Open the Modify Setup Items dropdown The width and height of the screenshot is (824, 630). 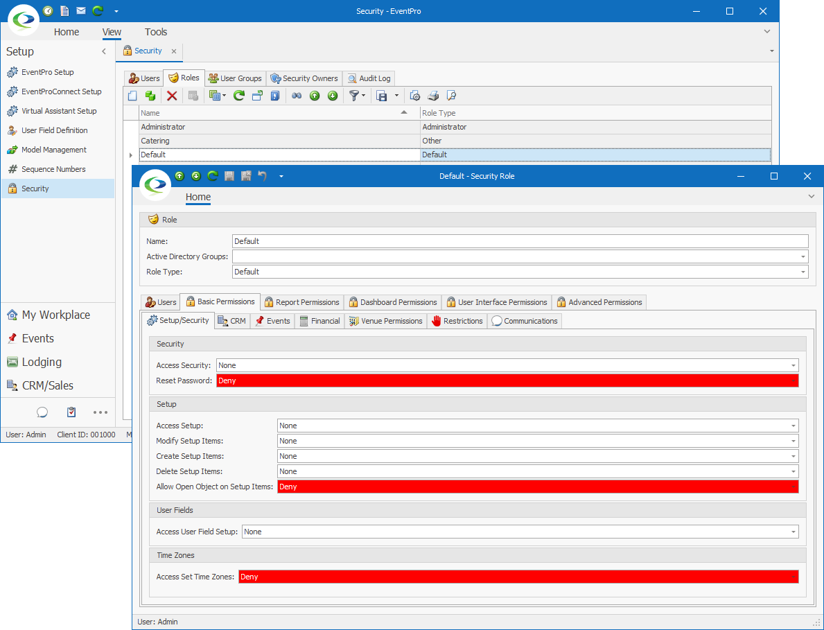[793, 441]
